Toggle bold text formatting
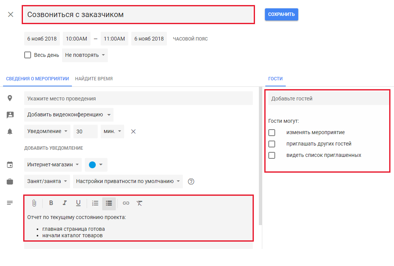 click(x=51, y=203)
